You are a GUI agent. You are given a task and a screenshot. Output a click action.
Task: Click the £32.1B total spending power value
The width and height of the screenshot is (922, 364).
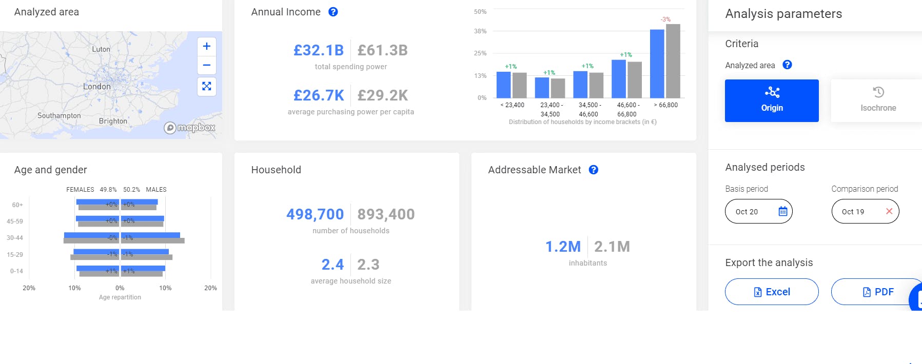pos(319,50)
